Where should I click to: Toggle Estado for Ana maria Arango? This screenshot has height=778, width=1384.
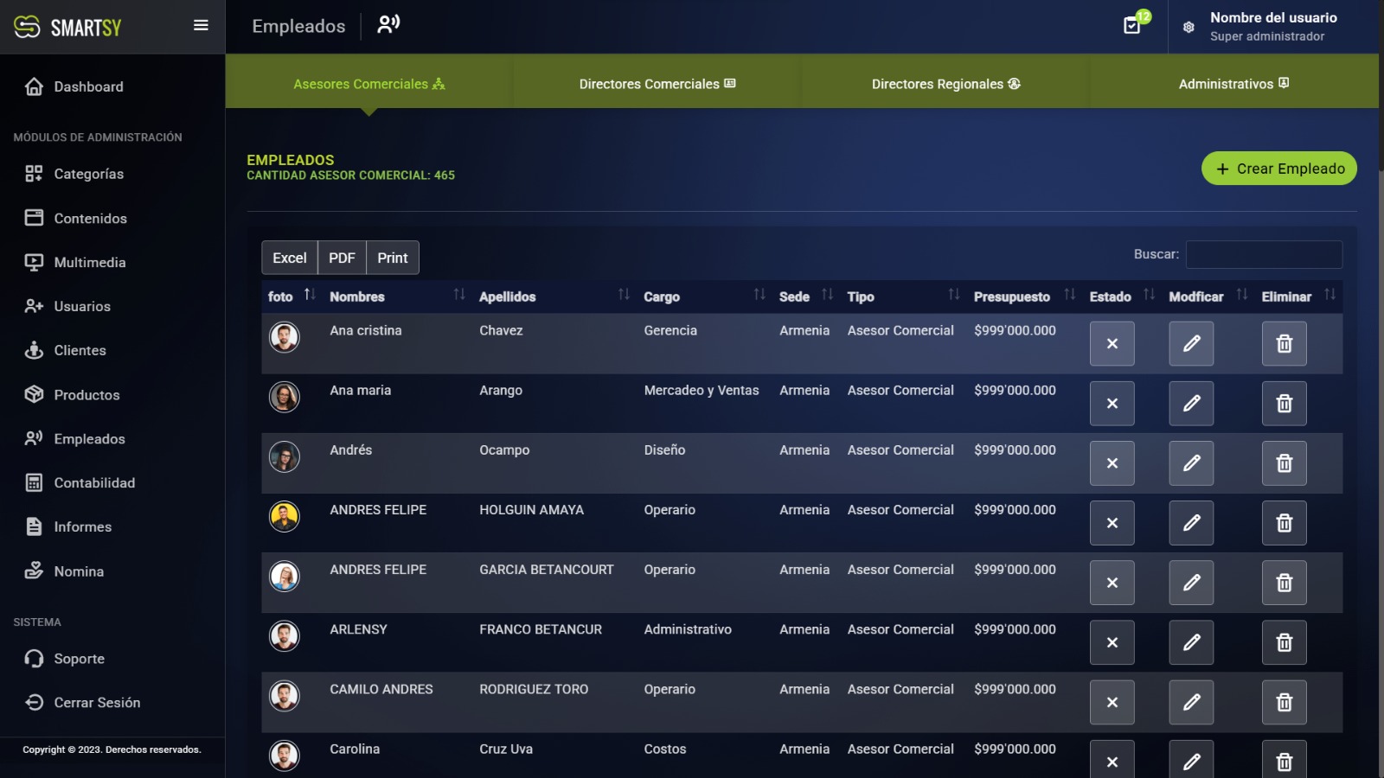pyautogui.click(x=1112, y=404)
